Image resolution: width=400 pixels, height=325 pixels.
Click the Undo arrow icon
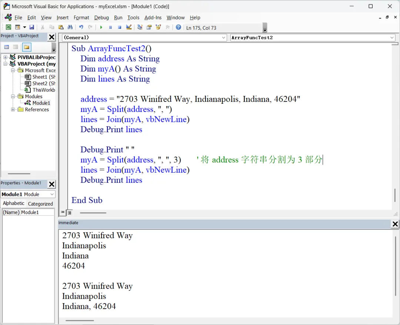click(x=81, y=27)
